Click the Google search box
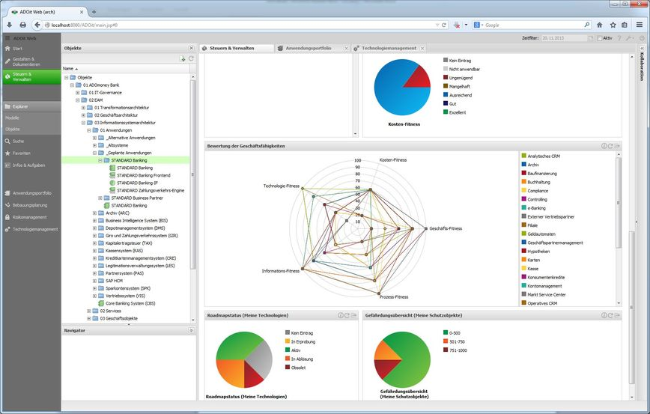Screen dimensions: 650x414 point(532,25)
